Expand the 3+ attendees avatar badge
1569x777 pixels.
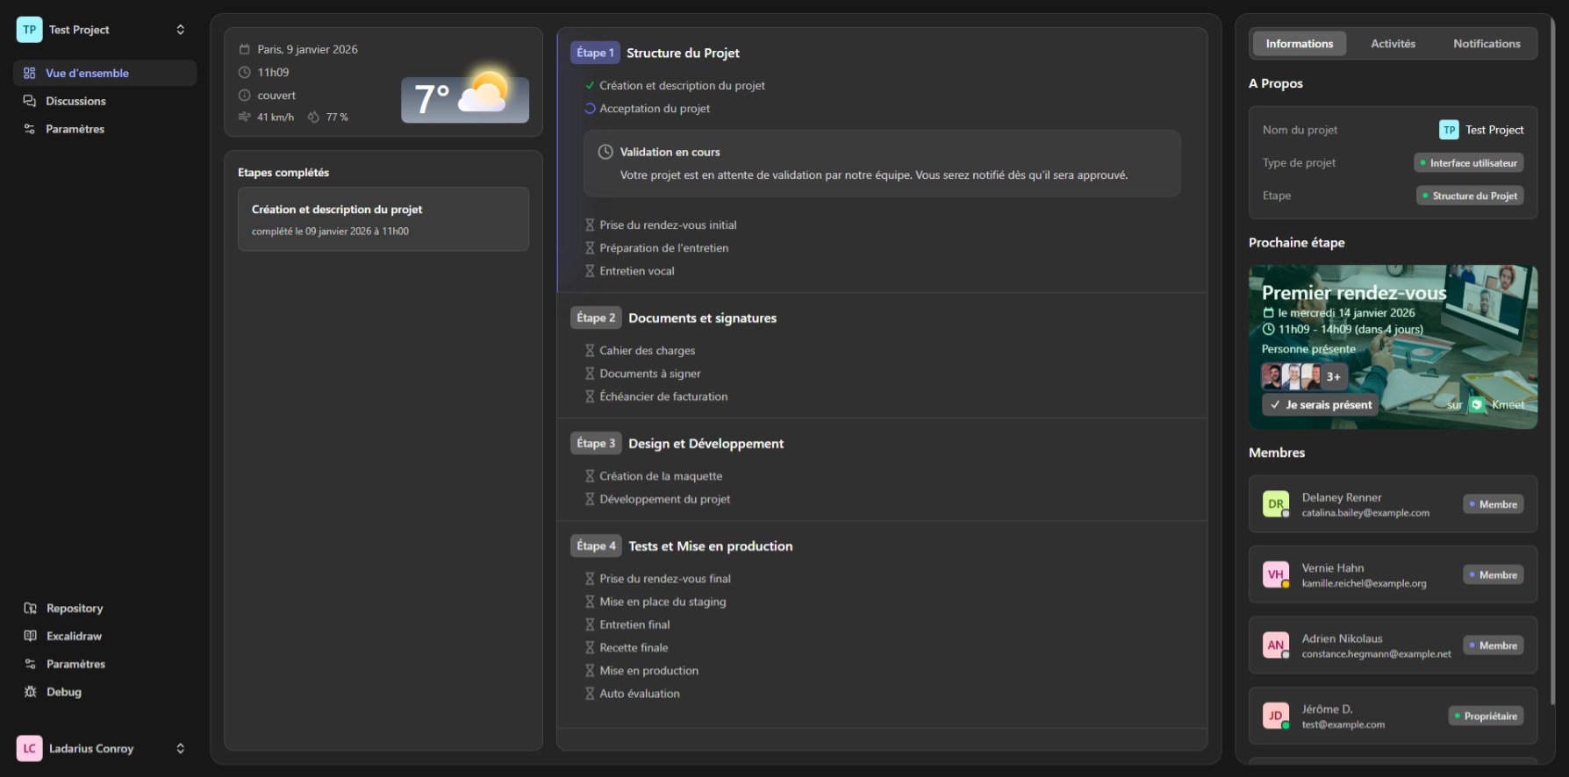coord(1333,377)
